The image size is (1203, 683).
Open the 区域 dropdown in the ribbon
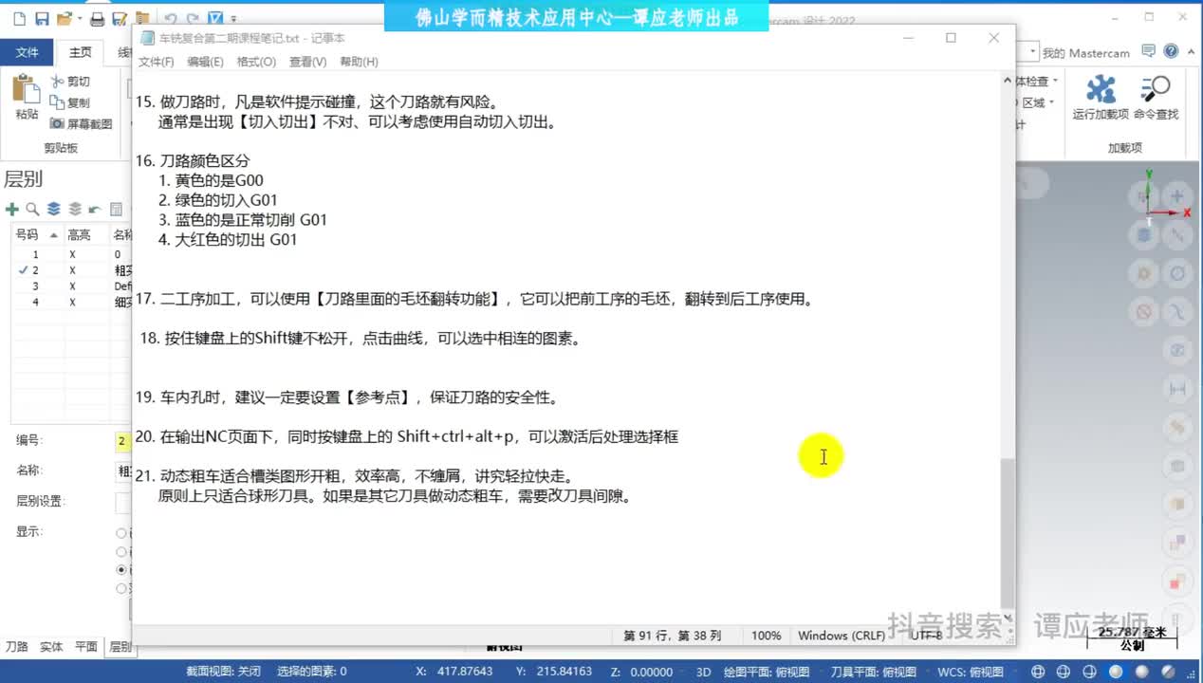pos(1036,102)
